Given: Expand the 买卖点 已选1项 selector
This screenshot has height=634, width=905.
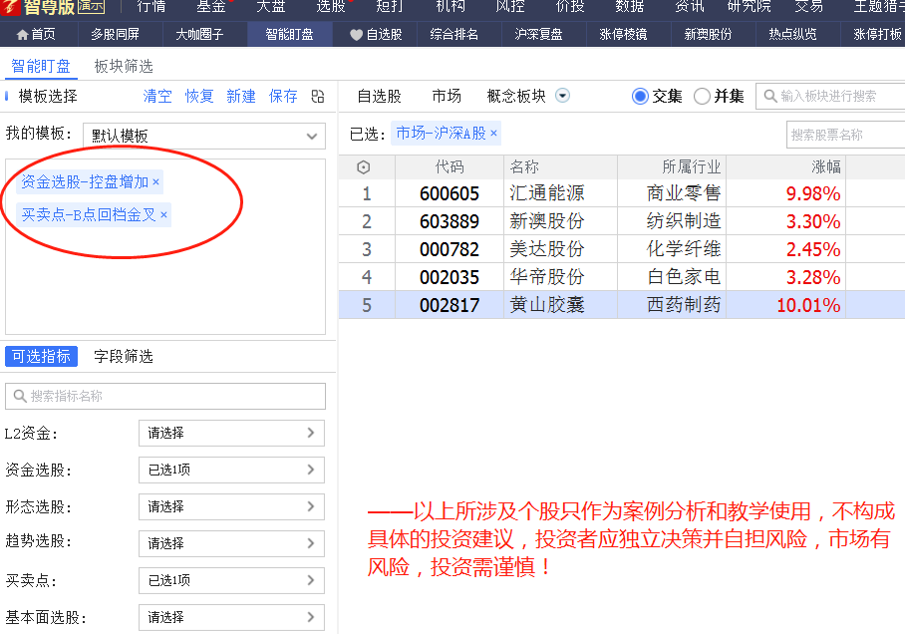Looking at the screenshot, I should pyautogui.click(x=231, y=580).
